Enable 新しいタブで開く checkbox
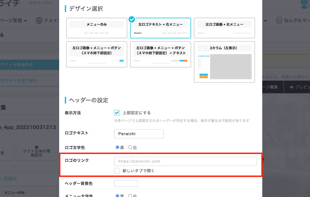 point(117,171)
